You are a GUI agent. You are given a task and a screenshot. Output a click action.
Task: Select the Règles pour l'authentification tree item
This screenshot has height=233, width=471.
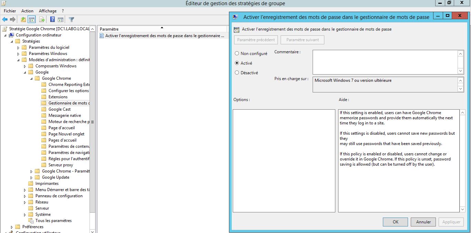[69, 159]
